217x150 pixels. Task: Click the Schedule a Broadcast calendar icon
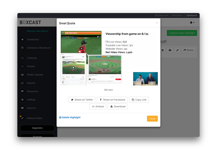[23, 48]
